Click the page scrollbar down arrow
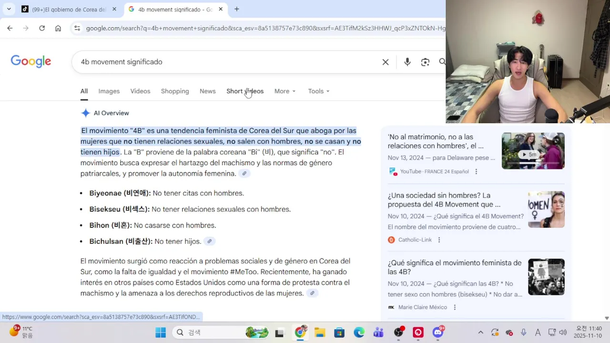610x343 pixels. click(607, 318)
